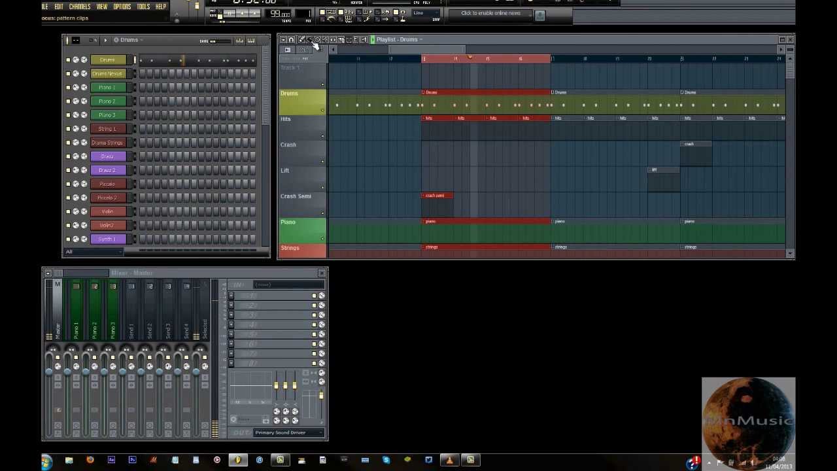Mute the Piano 2 channel LED
Image resolution: width=837 pixels, height=471 pixels.
click(68, 101)
